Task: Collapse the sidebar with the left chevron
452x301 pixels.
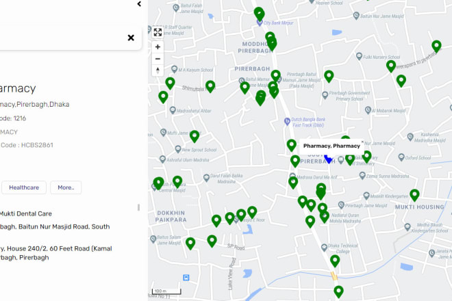Action: click(139, 3)
